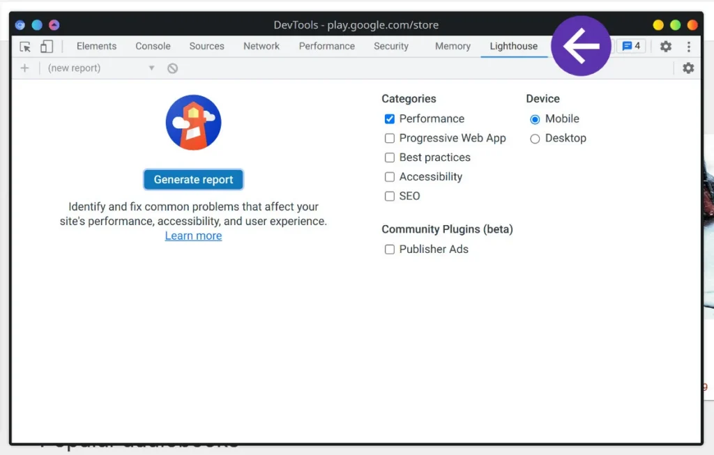Check the Accessibility category checkbox
The width and height of the screenshot is (714, 455).
tap(389, 177)
